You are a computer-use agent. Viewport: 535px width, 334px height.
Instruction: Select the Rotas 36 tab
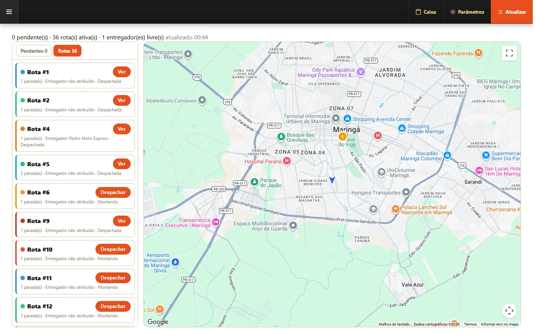67,51
